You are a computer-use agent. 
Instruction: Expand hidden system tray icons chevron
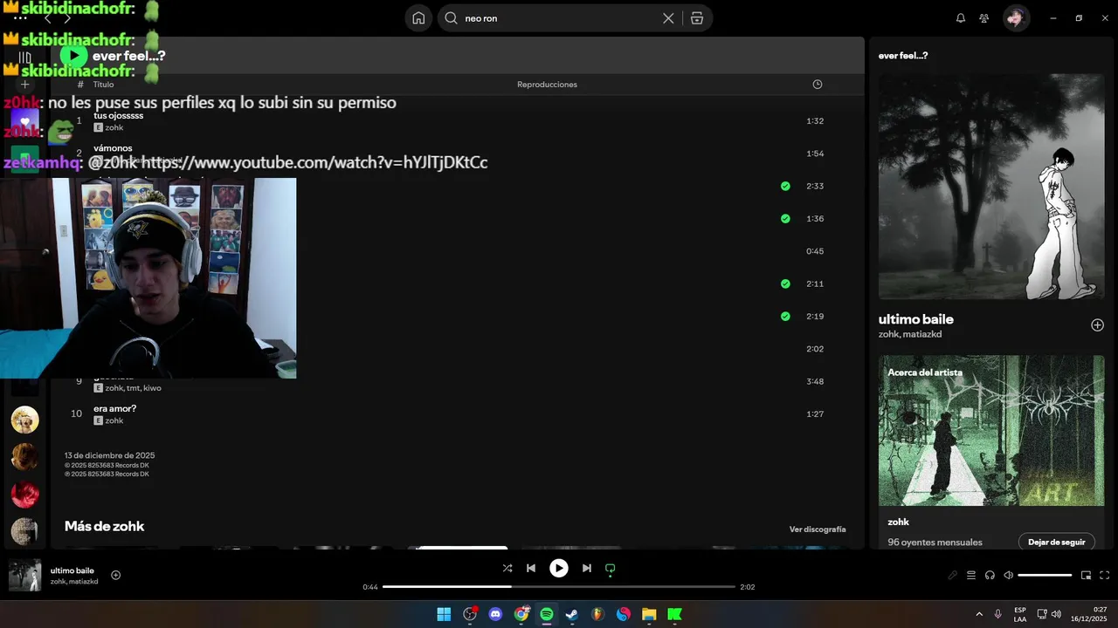click(x=978, y=614)
